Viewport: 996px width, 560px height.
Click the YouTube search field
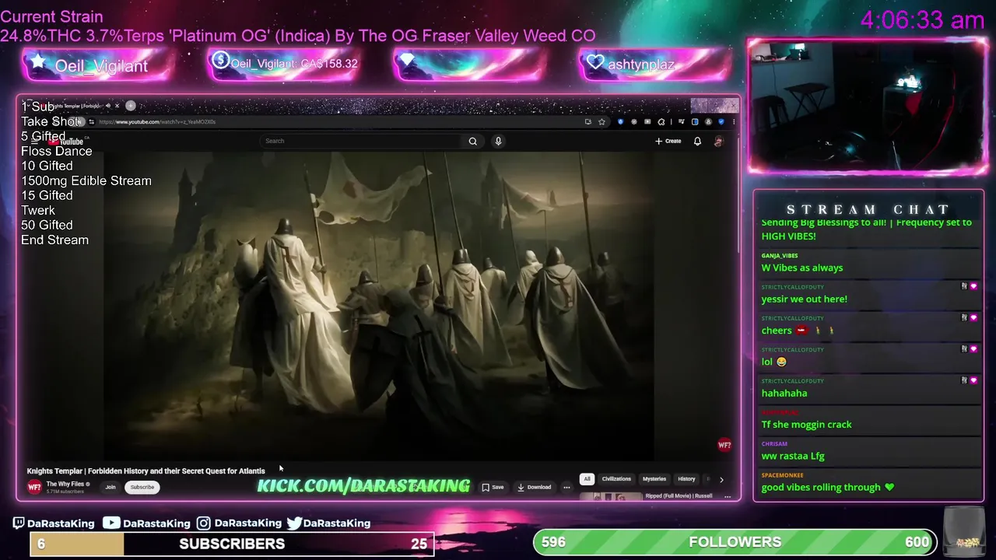click(x=362, y=141)
